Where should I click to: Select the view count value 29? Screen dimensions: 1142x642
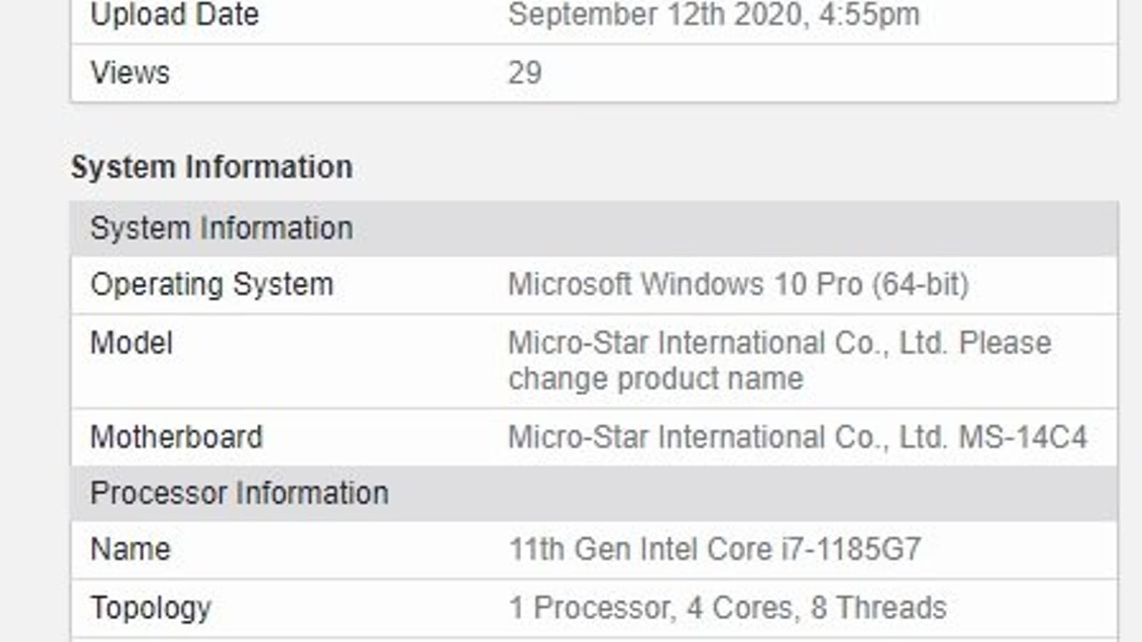click(x=525, y=73)
